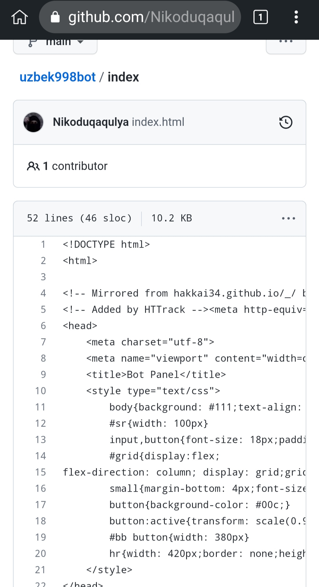
Task: Open the browser home screen
Action: pos(19,17)
